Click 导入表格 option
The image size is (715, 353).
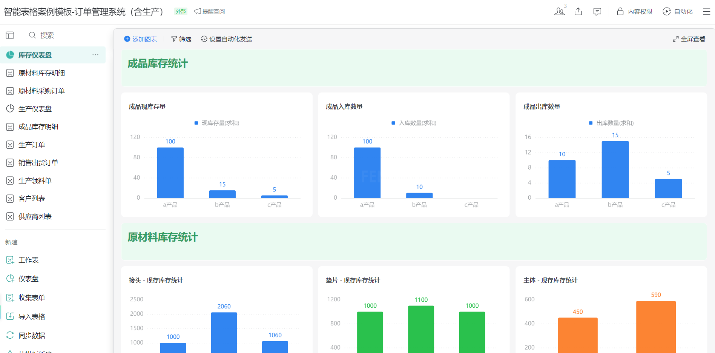tap(53, 317)
